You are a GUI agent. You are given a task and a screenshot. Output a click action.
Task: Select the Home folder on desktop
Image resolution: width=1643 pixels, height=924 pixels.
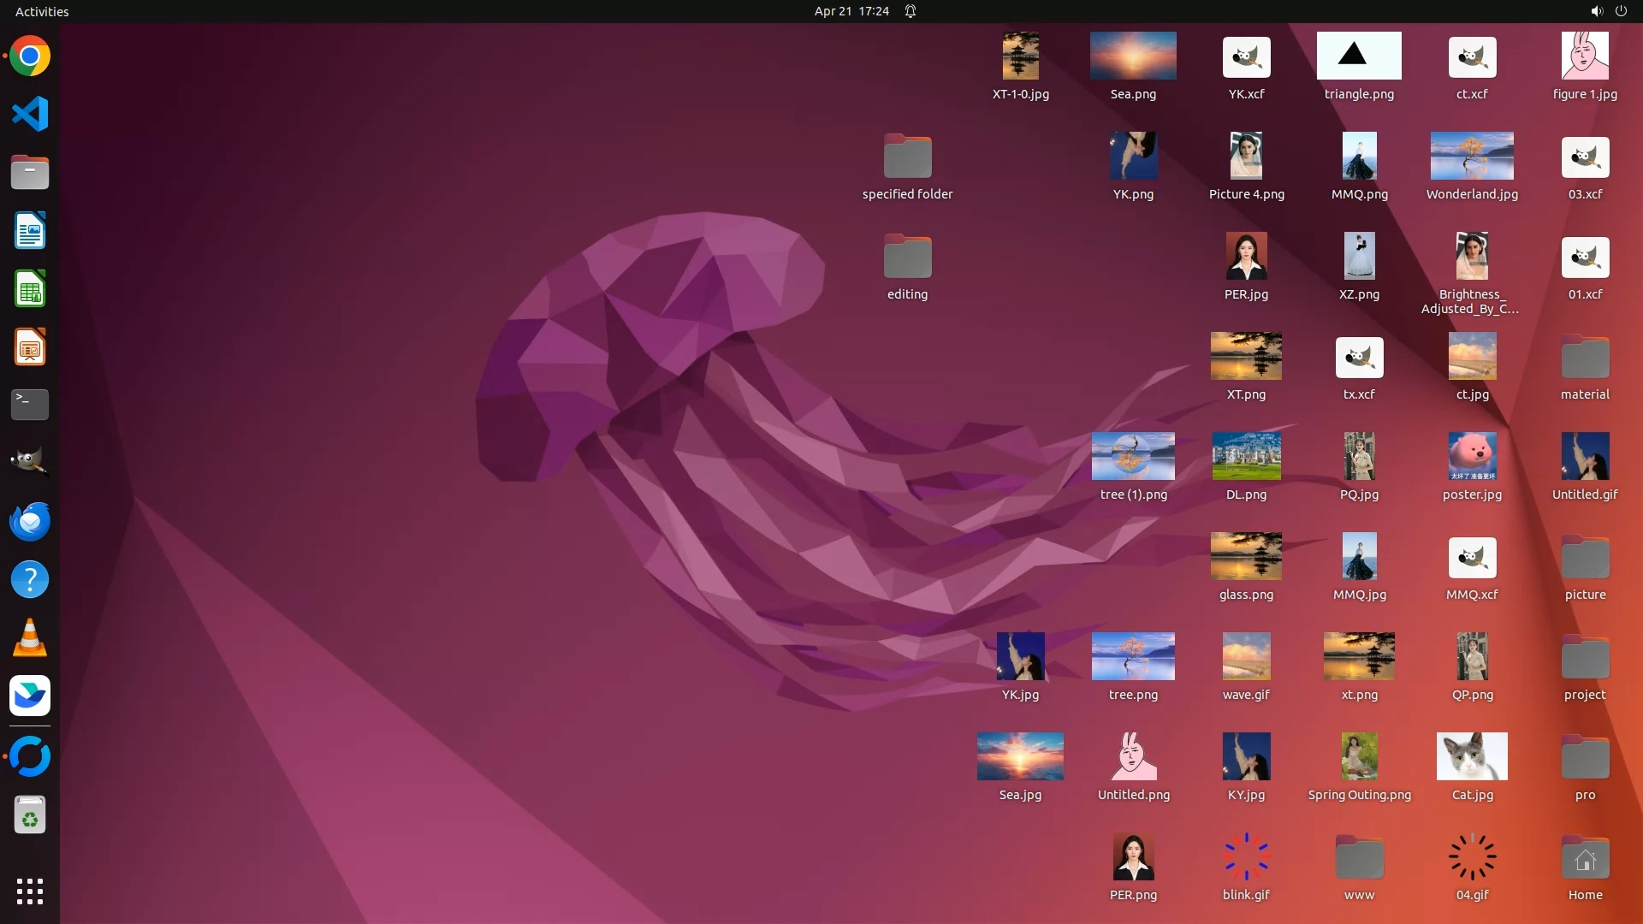[1585, 858]
